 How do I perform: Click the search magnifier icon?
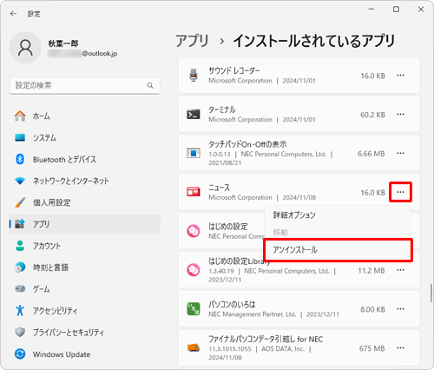(x=150, y=85)
